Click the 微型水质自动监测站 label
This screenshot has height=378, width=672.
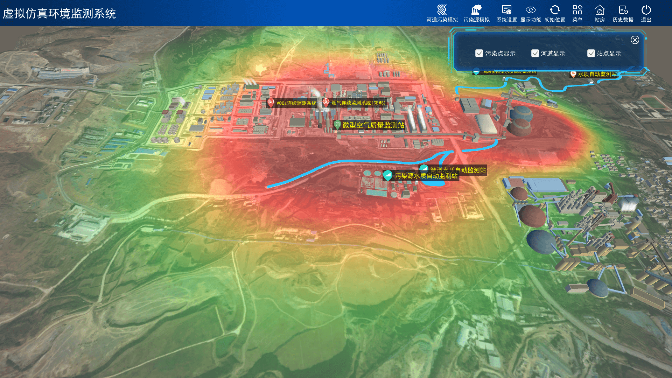tap(458, 169)
